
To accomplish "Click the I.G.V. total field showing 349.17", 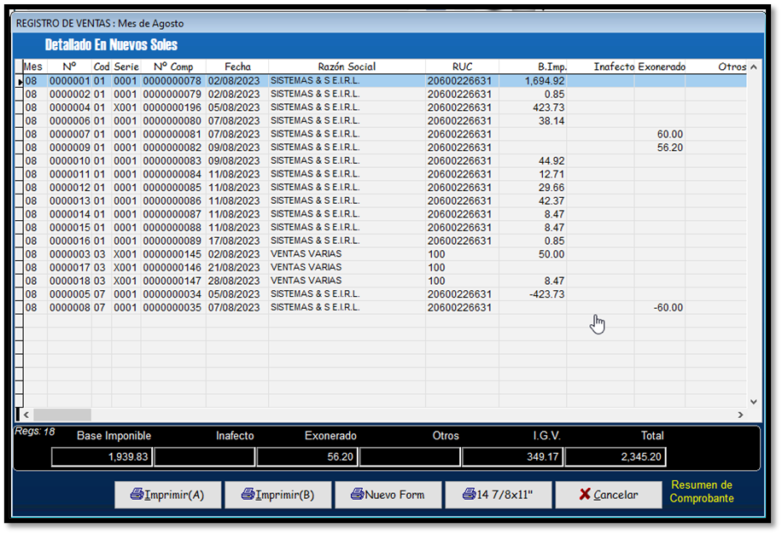I will (x=512, y=457).
